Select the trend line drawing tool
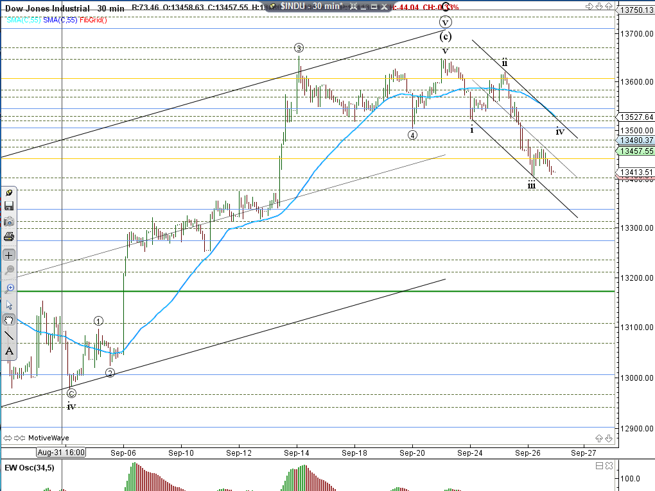Viewport: 655px width, 491px height. tap(9, 335)
